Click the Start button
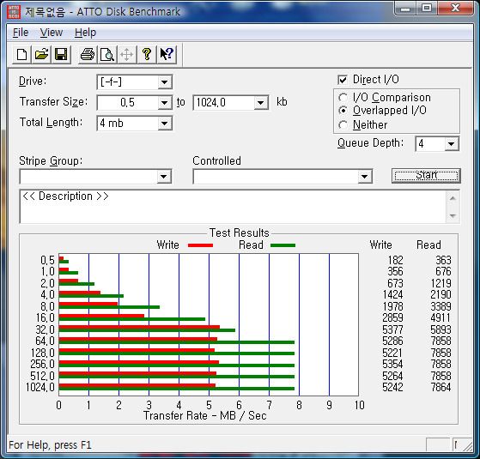The image size is (480, 459). tap(426, 176)
